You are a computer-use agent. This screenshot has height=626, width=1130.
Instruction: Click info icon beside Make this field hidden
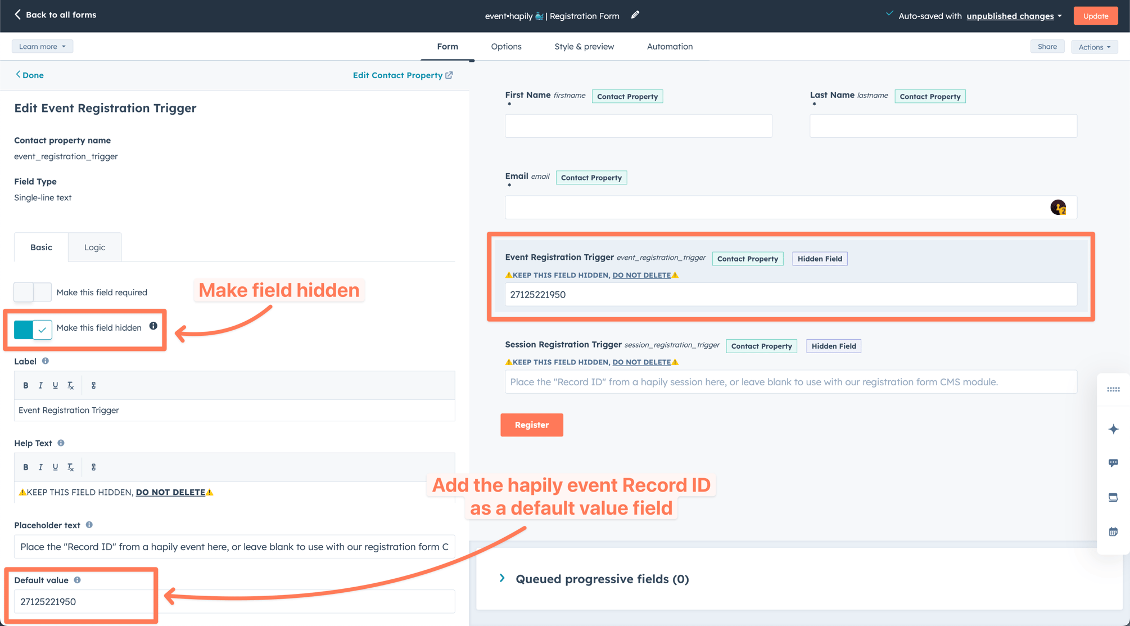click(x=153, y=326)
